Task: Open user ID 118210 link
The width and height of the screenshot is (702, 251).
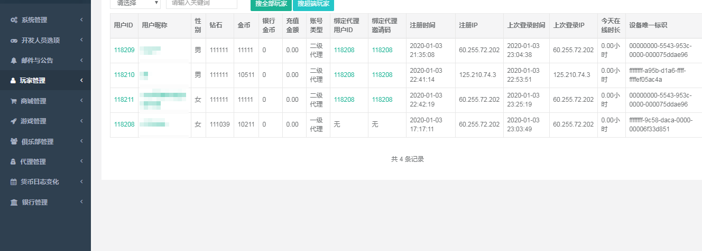Action: [x=124, y=75]
